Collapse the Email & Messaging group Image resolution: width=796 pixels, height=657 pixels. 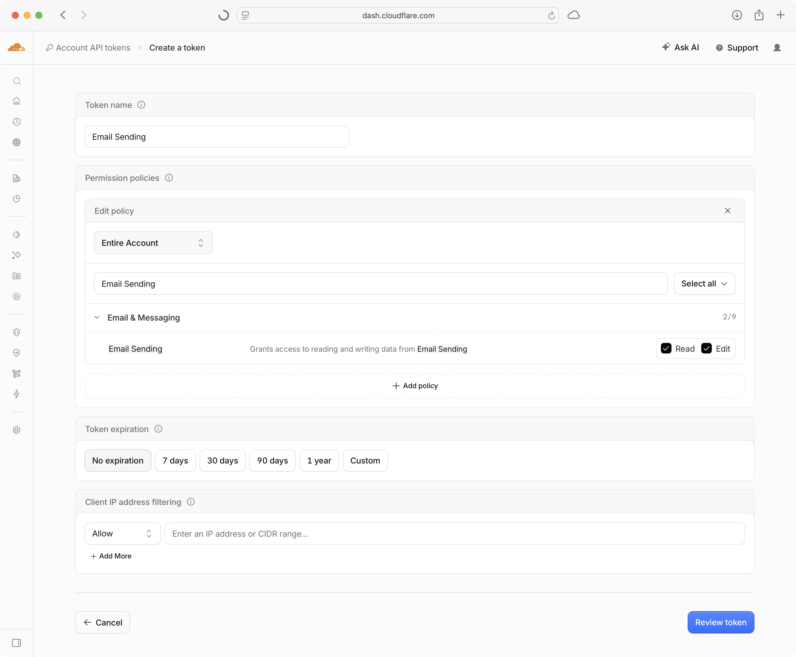coord(97,318)
